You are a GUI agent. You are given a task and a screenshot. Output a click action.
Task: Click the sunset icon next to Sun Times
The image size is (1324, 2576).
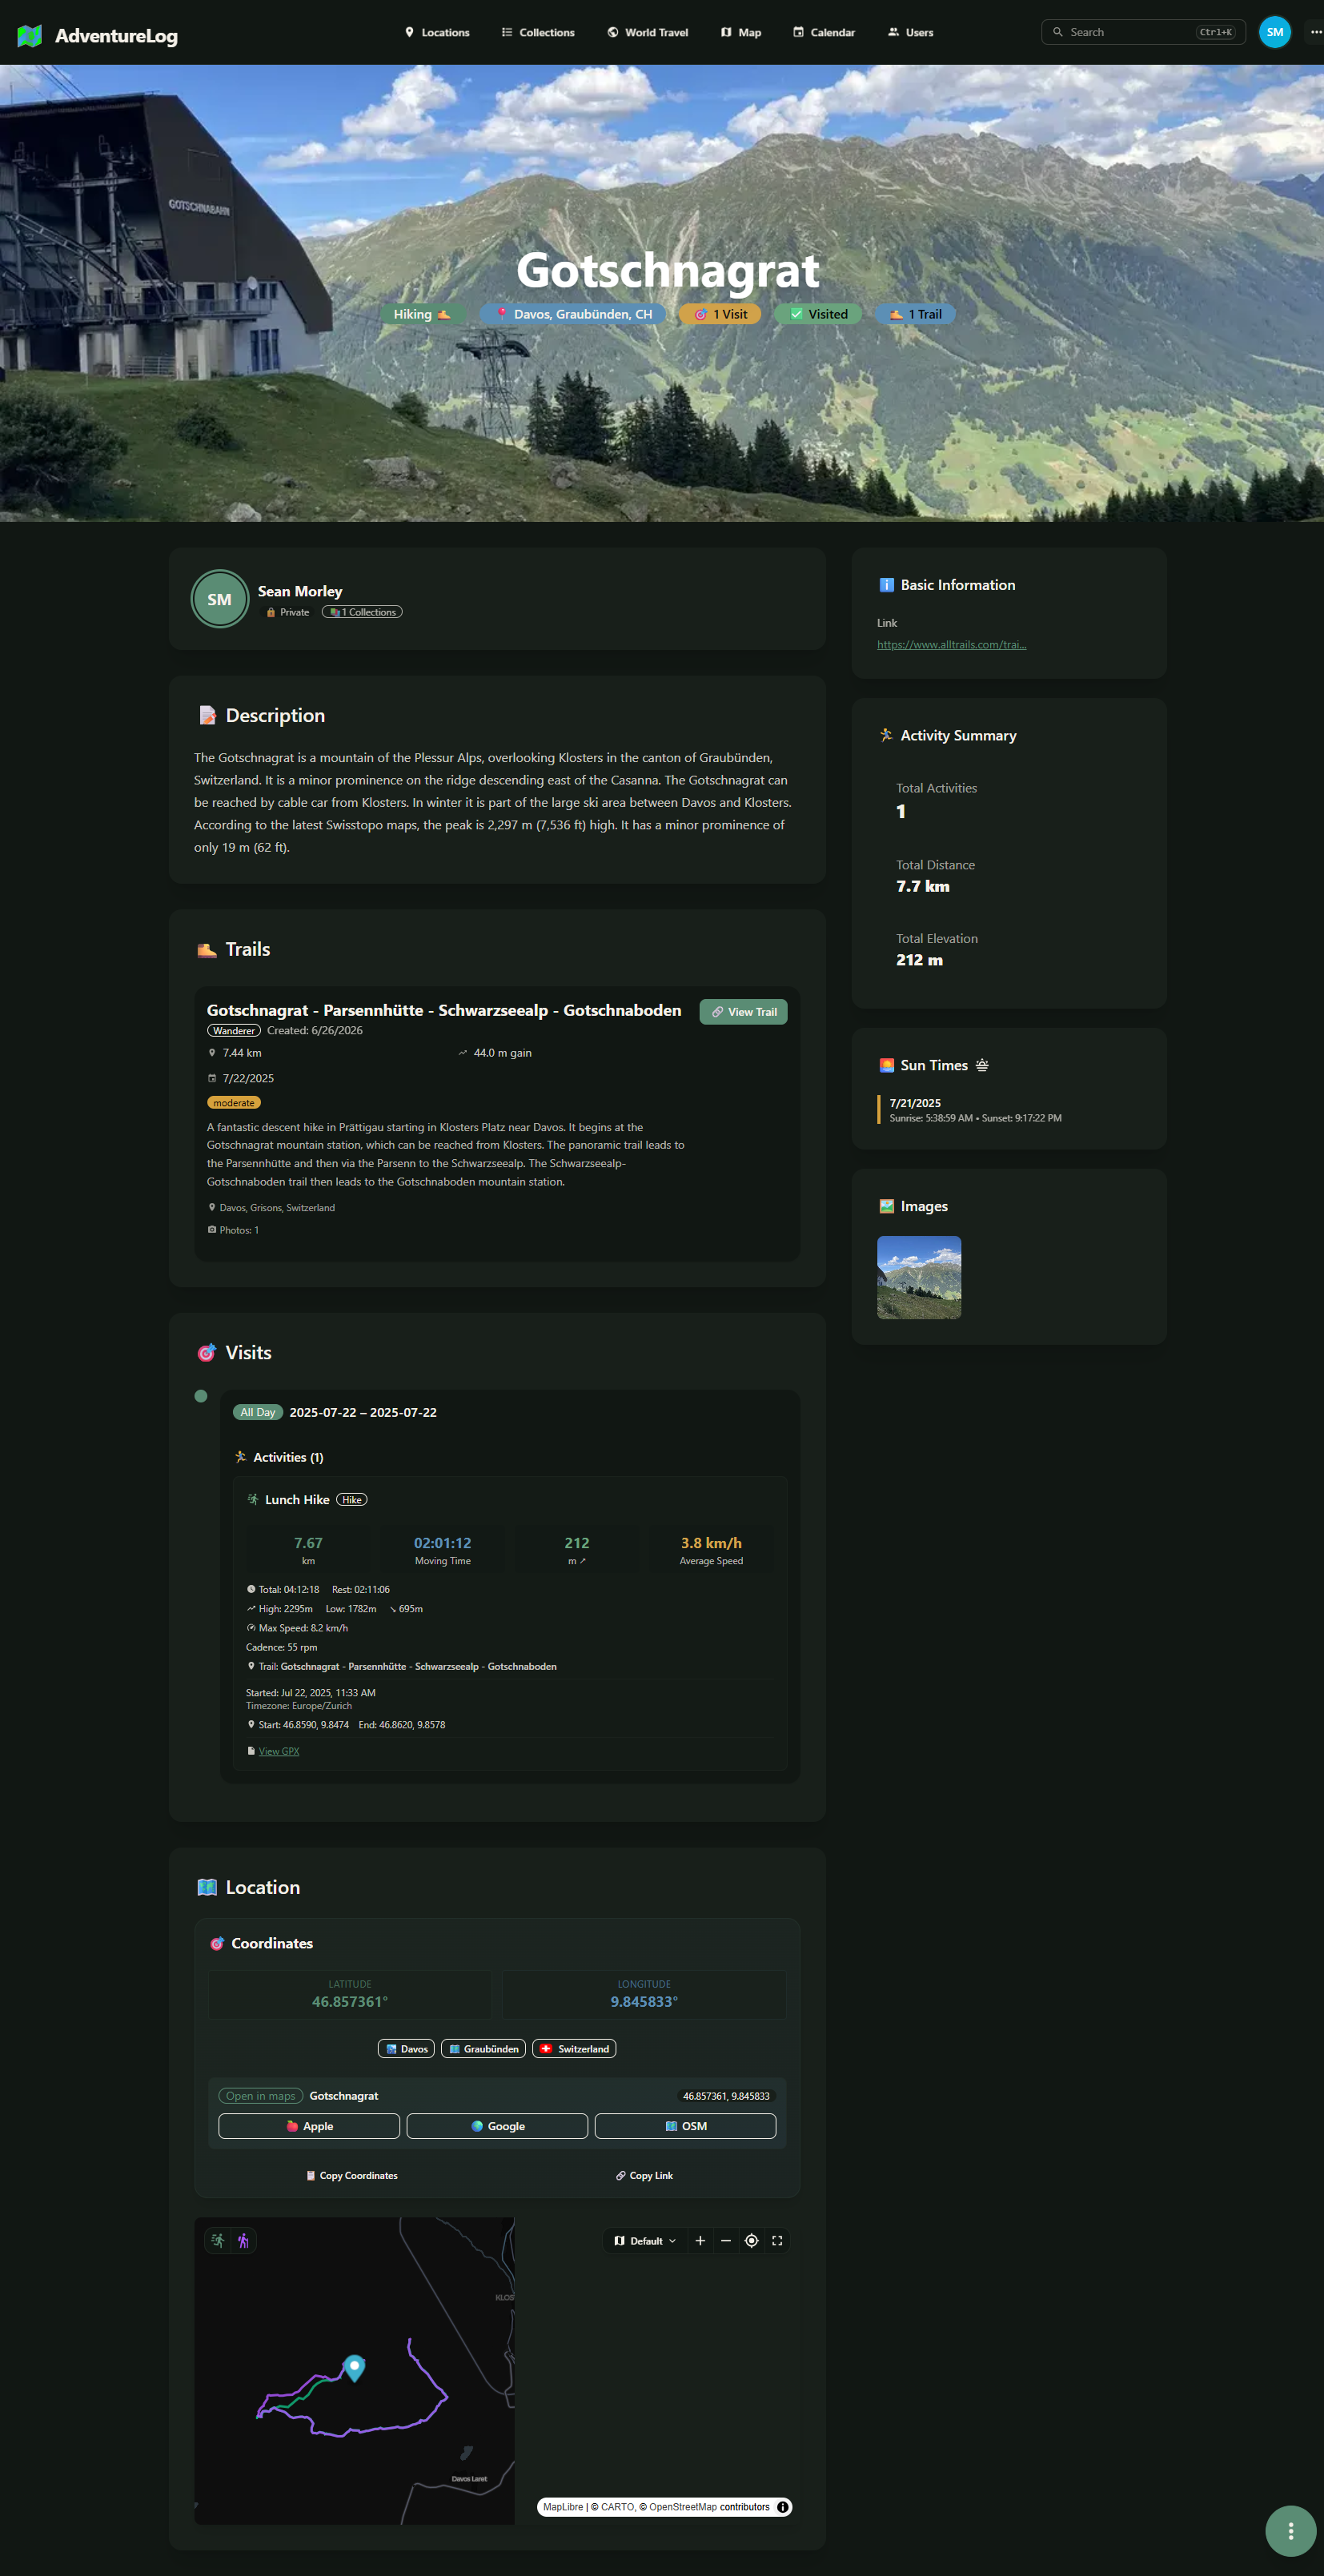pos(982,1065)
